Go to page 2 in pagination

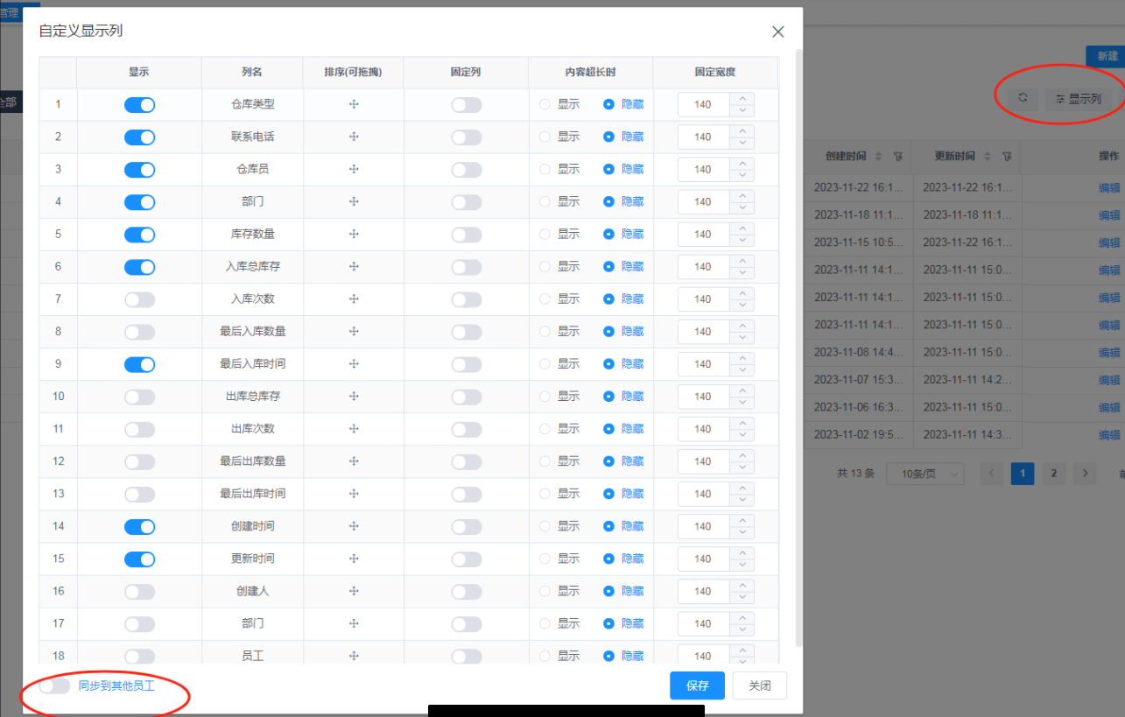pyautogui.click(x=1053, y=473)
